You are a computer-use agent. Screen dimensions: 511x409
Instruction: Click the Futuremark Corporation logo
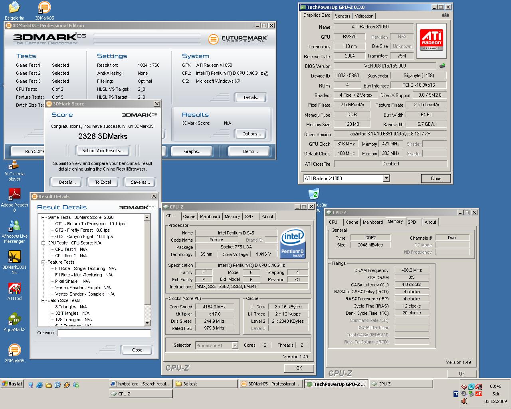coord(238,39)
